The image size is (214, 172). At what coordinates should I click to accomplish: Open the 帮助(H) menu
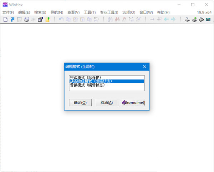(164, 12)
